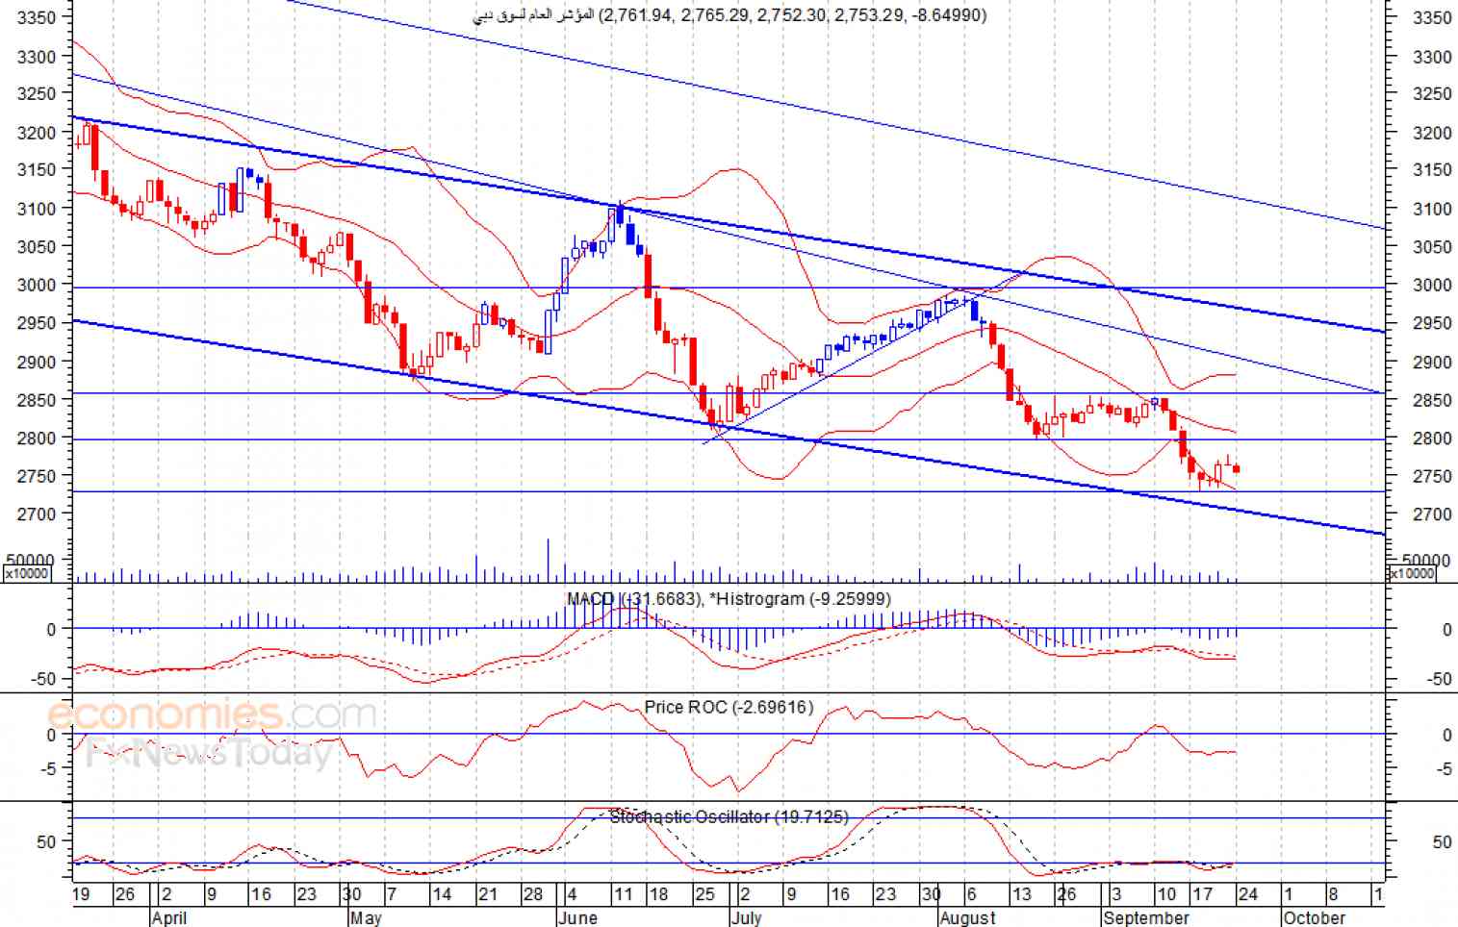Viewport: 1458px width, 927px height.
Task: Click 2850 on the left price axis
Action: (x=37, y=399)
